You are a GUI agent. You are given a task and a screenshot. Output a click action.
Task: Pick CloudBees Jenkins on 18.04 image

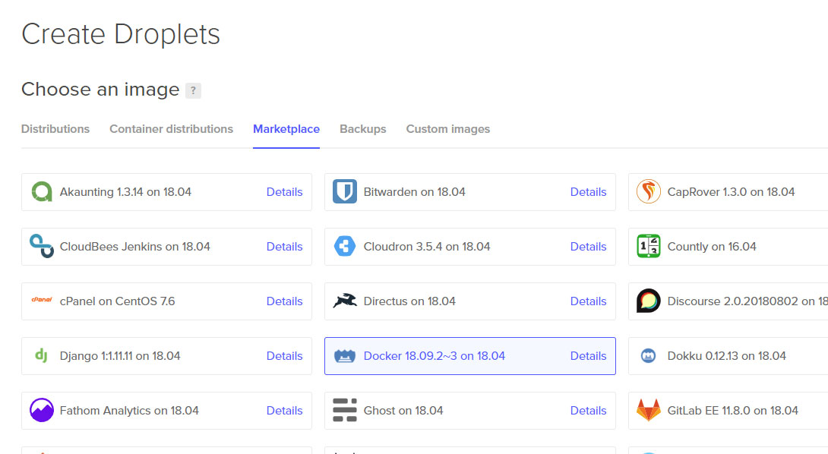(x=166, y=247)
